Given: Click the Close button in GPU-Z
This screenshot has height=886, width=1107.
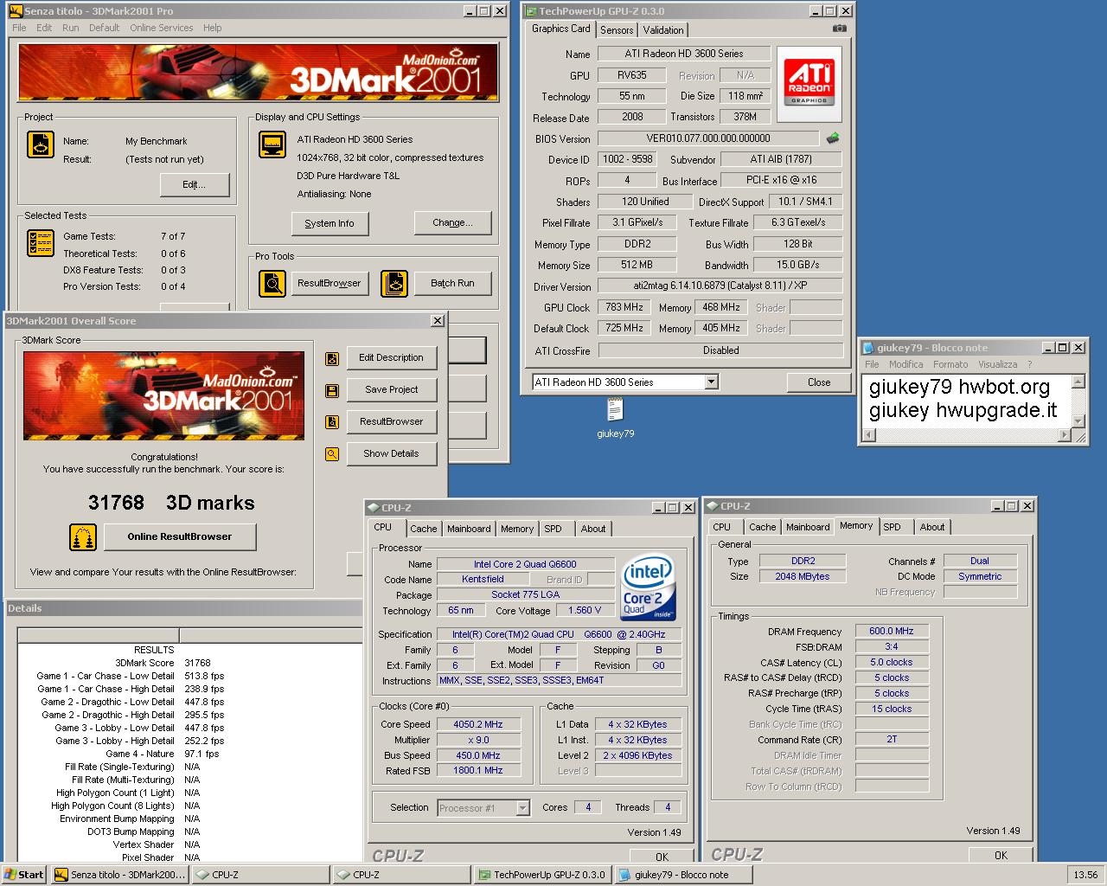Looking at the screenshot, I should 819,382.
